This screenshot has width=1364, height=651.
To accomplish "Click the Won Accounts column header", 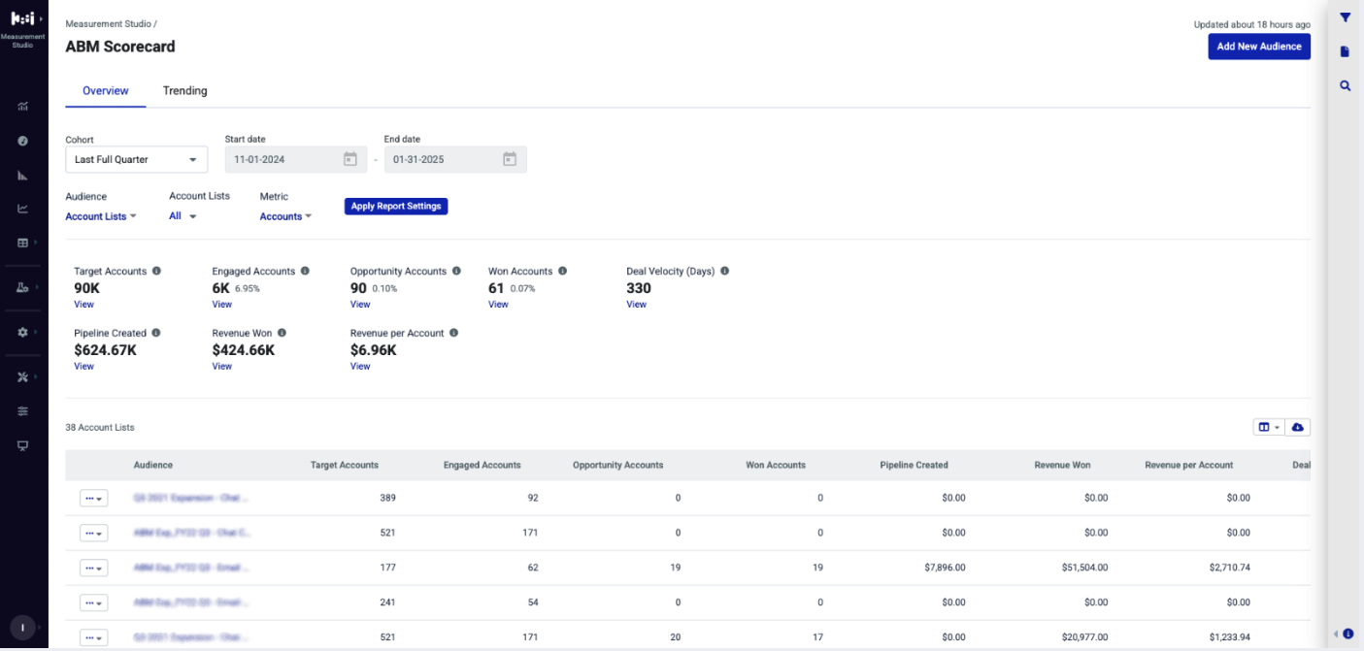I will point(776,466).
